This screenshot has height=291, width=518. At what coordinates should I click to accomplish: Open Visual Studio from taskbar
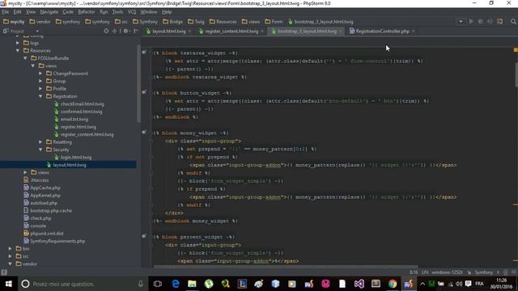(x=359, y=284)
